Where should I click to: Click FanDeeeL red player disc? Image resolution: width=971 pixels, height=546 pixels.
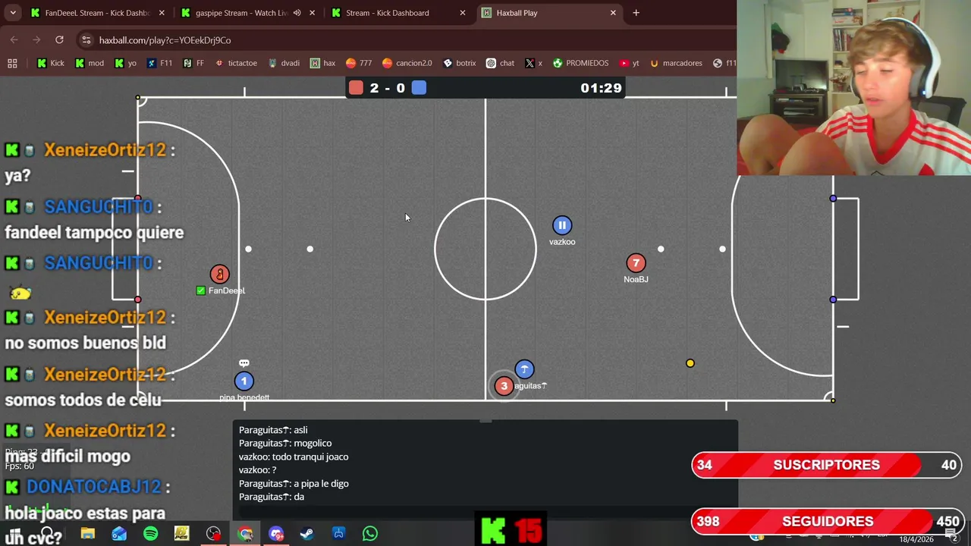(x=219, y=274)
